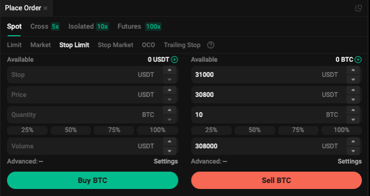Add BTC funds with the plus icon
Screen dimensions: 370x196
point(358,60)
